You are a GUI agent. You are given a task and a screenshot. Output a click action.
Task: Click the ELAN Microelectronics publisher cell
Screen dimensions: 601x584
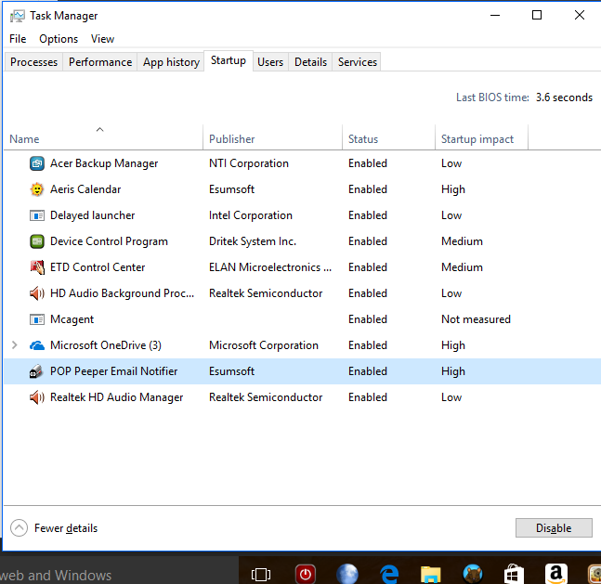[269, 267]
